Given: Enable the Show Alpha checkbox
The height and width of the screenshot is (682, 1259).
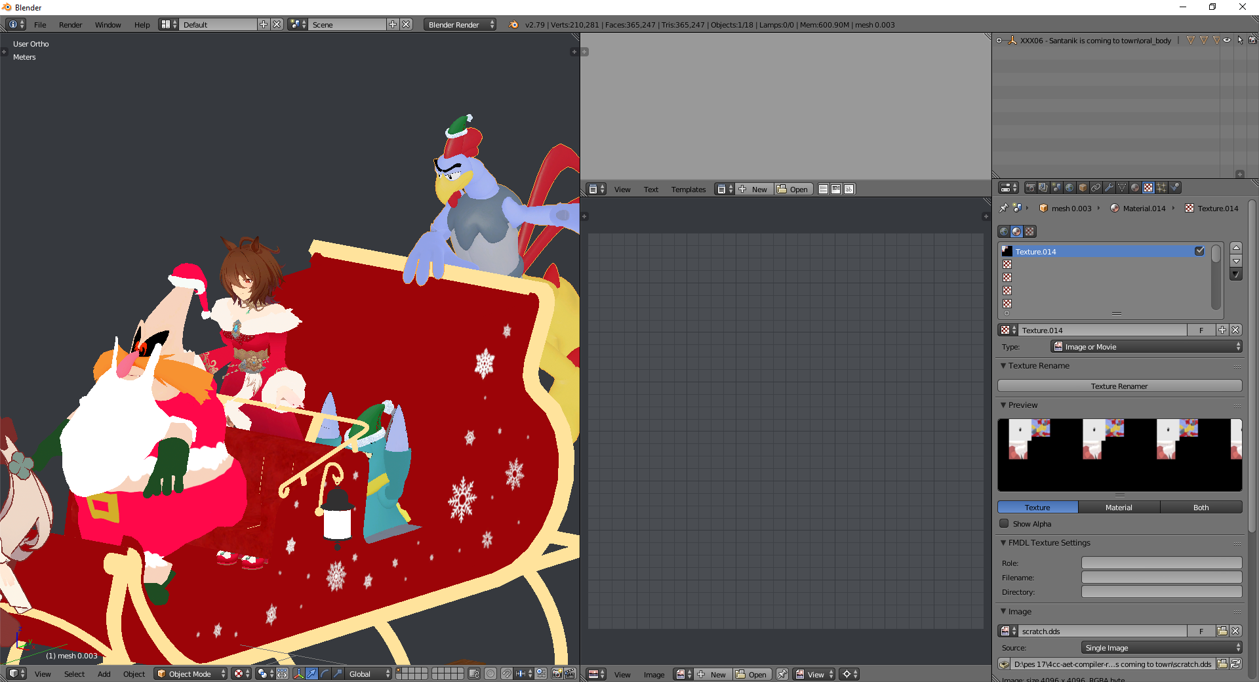Looking at the screenshot, I should click(x=1004, y=523).
